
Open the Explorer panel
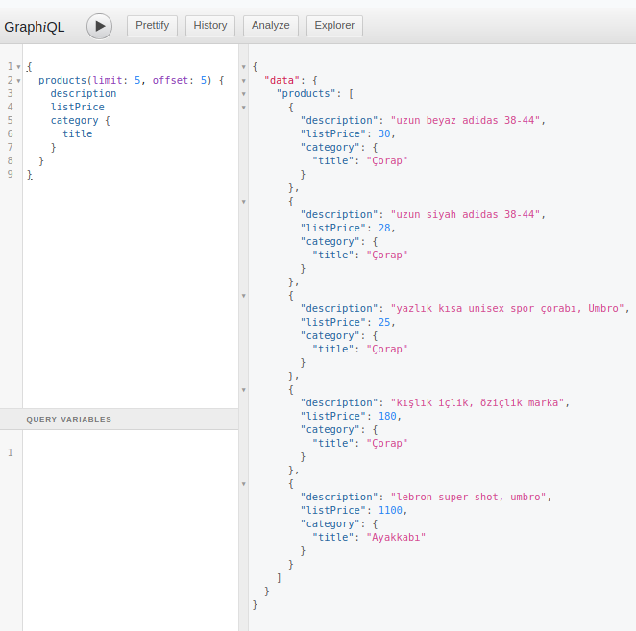[334, 26]
